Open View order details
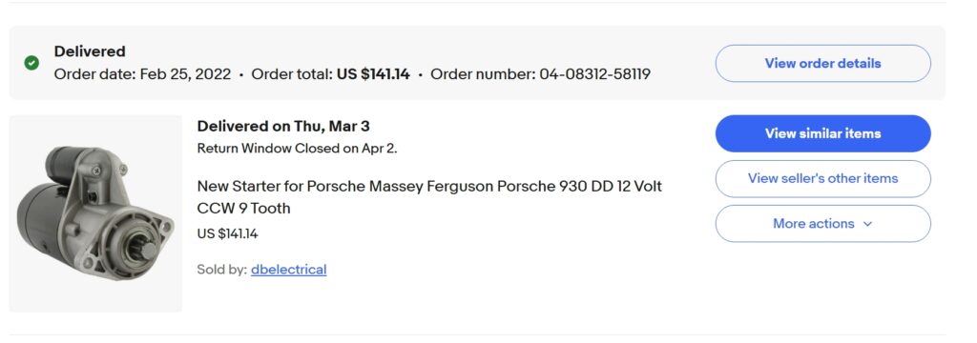The height and width of the screenshot is (343, 977). (822, 64)
